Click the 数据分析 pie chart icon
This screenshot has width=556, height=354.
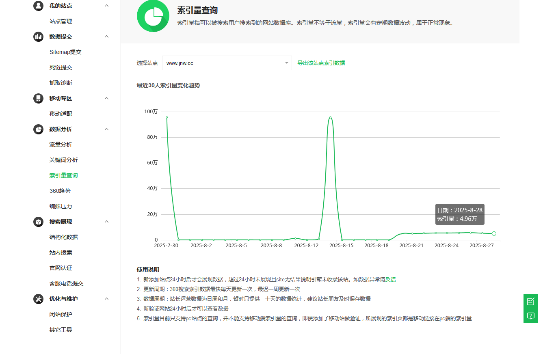(x=38, y=129)
